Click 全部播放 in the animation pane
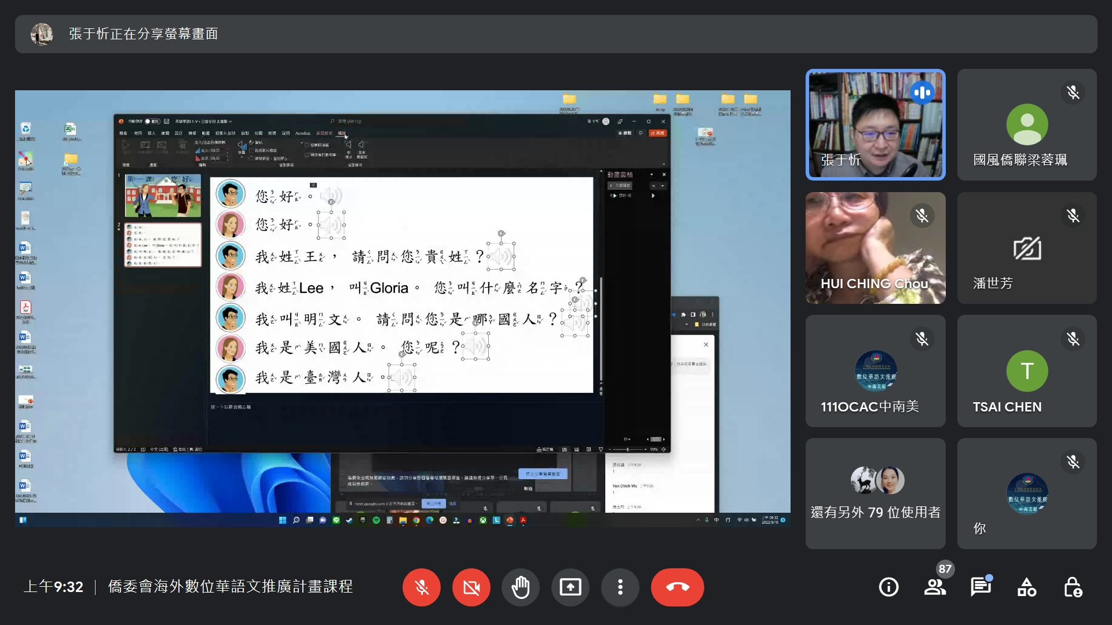This screenshot has height=625, width=1112. [620, 186]
